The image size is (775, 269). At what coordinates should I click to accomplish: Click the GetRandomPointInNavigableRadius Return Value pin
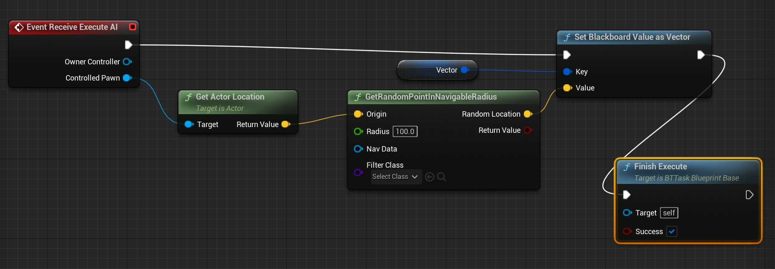coord(528,130)
